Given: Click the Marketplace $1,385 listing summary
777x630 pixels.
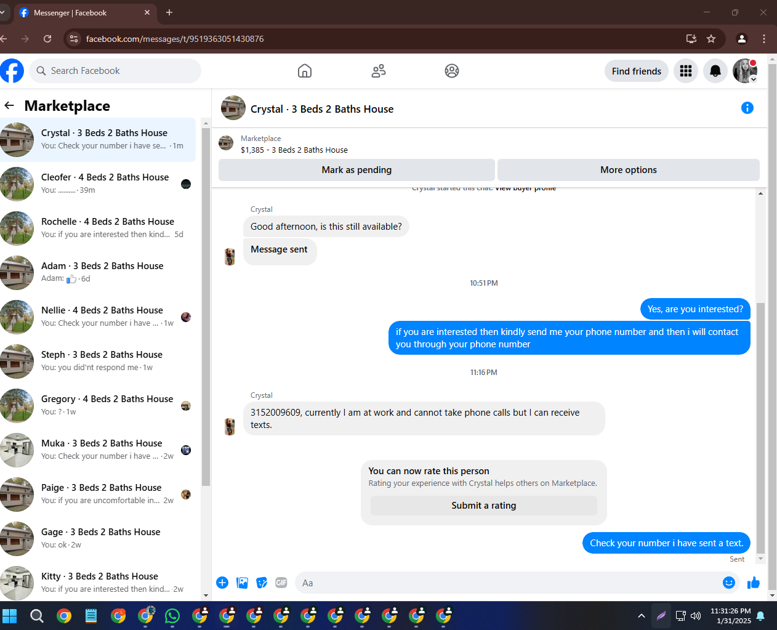Looking at the screenshot, I should (x=294, y=144).
